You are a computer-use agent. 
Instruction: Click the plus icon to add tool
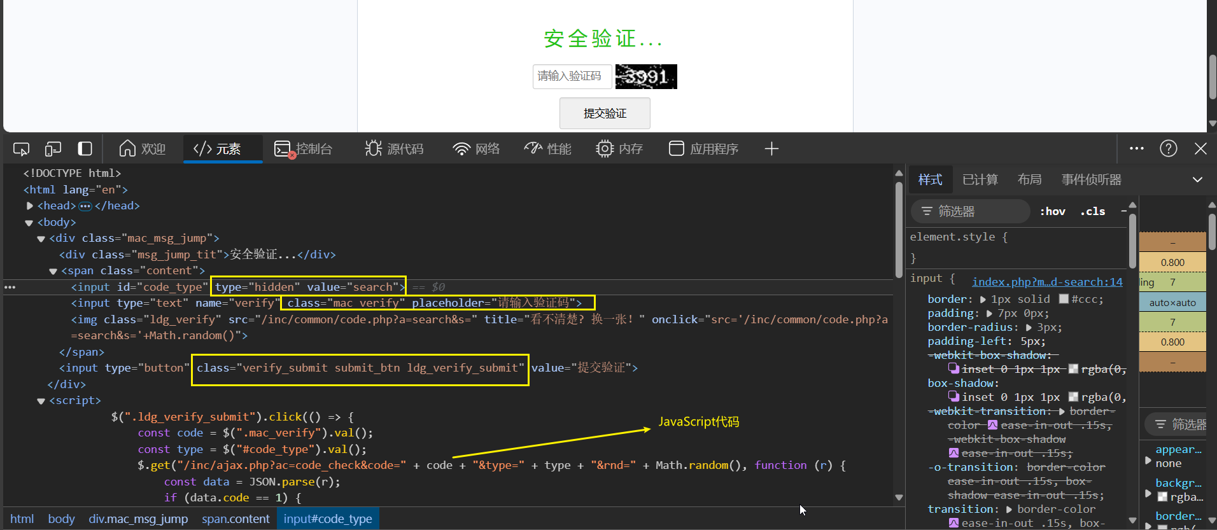(771, 149)
